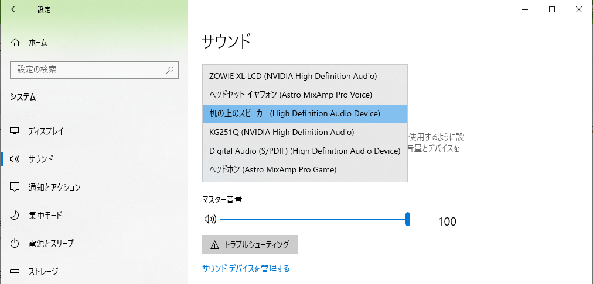
Task: Minimize the 設定 window
Action: coord(525,10)
